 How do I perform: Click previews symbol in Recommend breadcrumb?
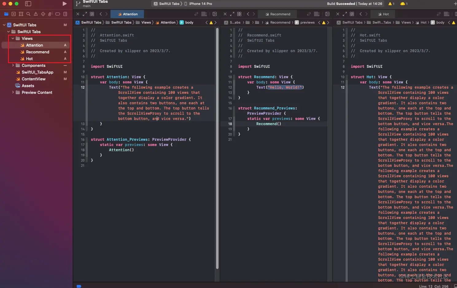pos(305,22)
